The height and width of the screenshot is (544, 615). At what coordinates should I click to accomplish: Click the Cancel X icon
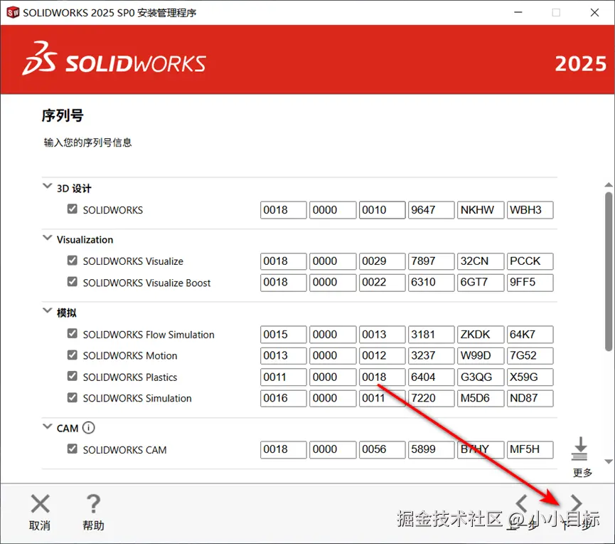40,503
